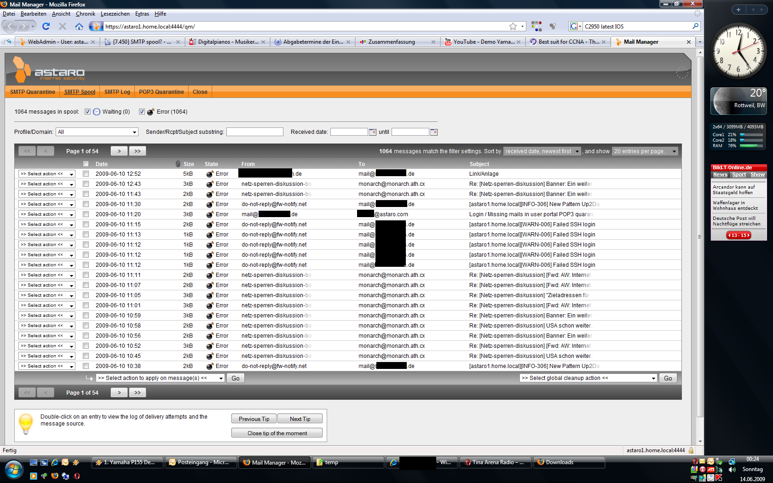This screenshot has height=483, width=773.
Task: Stop page loading with the X icon
Action: 63,26
